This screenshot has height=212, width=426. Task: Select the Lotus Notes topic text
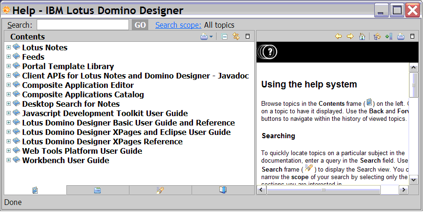click(x=45, y=47)
